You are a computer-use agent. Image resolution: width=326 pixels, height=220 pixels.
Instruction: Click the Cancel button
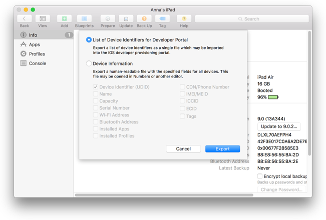tap(183, 148)
